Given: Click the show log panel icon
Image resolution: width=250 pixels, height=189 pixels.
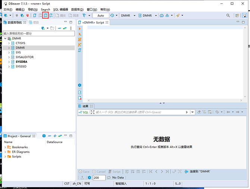Looking at the screenshot, I should pyautogui.click(x=80, y=98).
